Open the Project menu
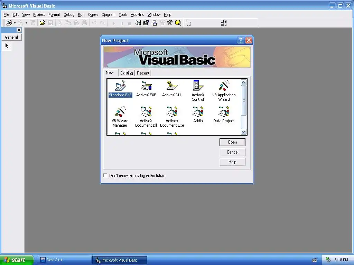The width and height of the screenshot is (354, 265). 39,14
